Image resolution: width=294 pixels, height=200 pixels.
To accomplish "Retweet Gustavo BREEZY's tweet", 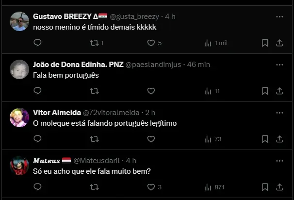I will pos(95,43).
